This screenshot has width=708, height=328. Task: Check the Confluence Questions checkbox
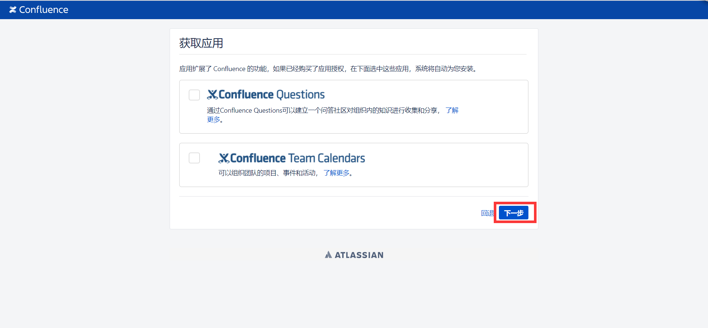tap(194, 95)
